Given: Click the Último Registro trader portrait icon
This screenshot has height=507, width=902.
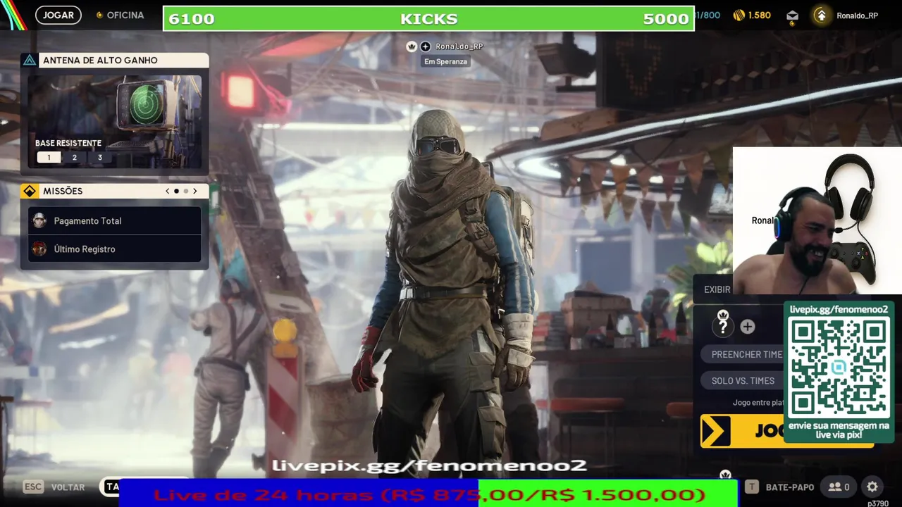Looking at the screenshot, I should coord(39,249).
